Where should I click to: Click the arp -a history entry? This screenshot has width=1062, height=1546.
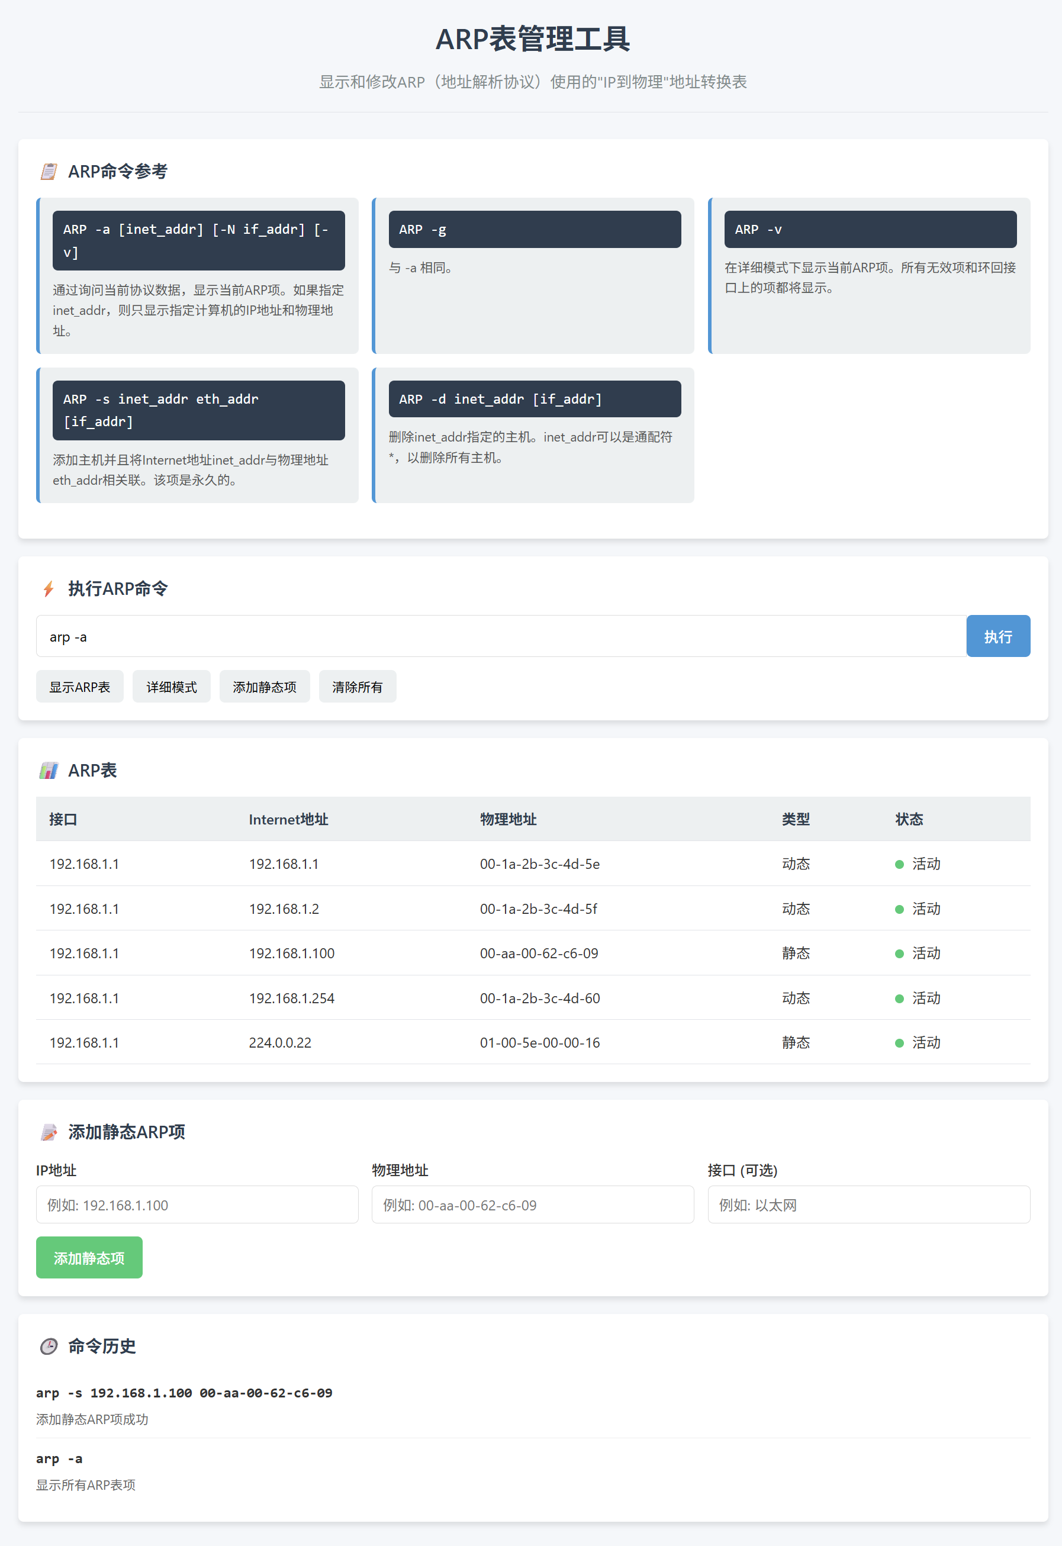tap(59, 1459)
